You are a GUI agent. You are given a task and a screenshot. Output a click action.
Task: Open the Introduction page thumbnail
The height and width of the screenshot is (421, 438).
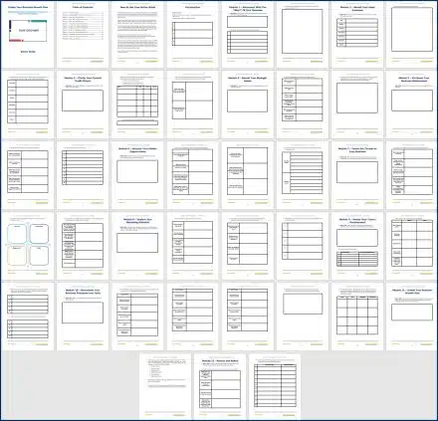pyautogui.click(x=192, y=35)
